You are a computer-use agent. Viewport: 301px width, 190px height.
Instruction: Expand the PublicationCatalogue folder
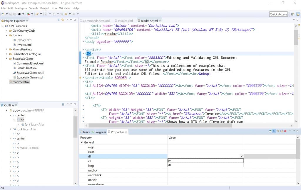pyautogui.click(x=6, y=54)
